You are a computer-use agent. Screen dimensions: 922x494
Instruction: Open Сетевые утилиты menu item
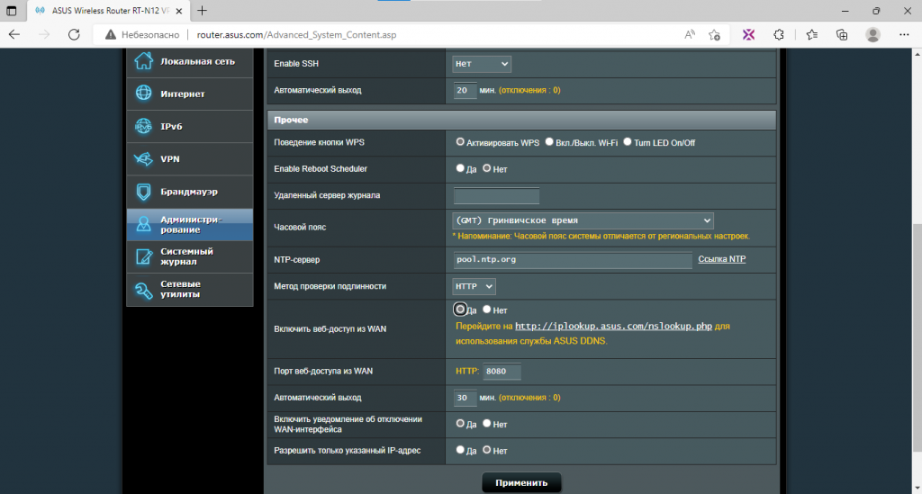point(190,289)
